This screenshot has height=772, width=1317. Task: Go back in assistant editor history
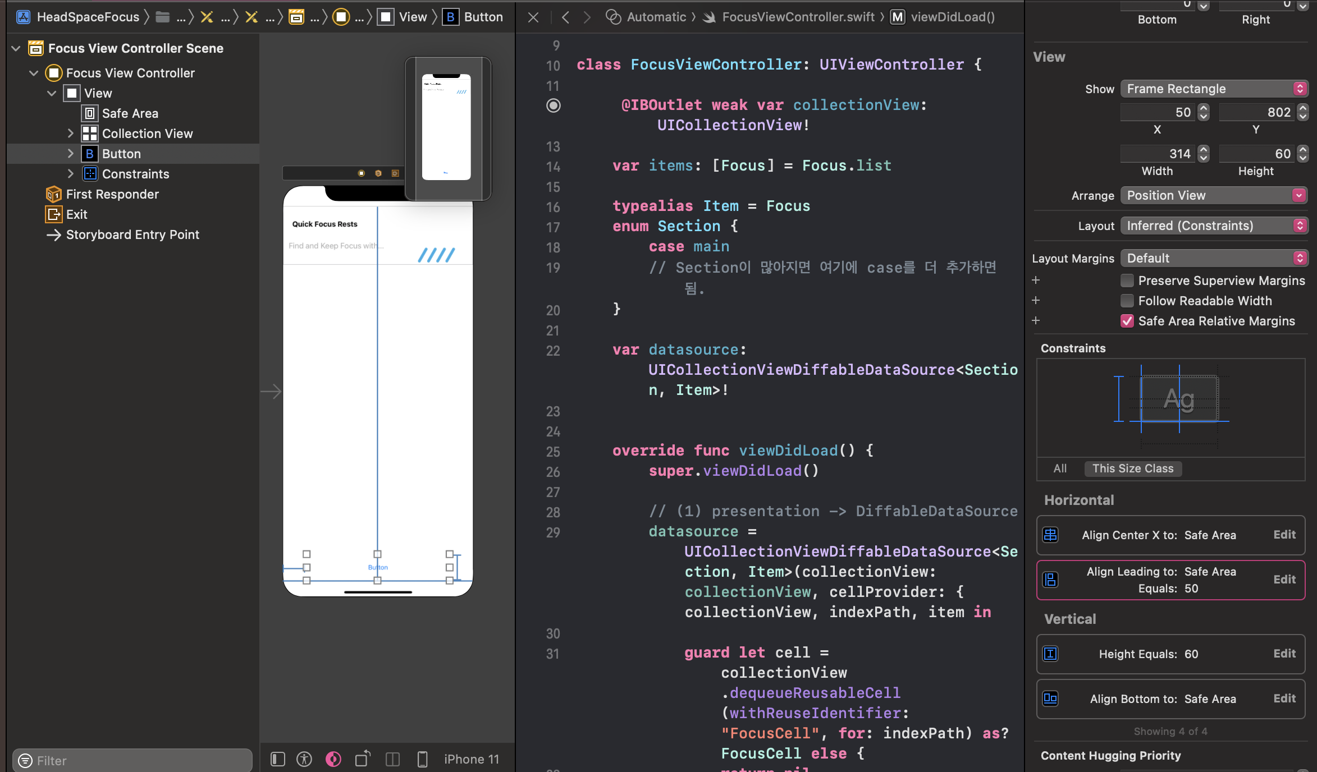click(566, 17)
